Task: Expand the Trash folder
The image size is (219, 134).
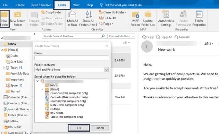Action: 4,68
